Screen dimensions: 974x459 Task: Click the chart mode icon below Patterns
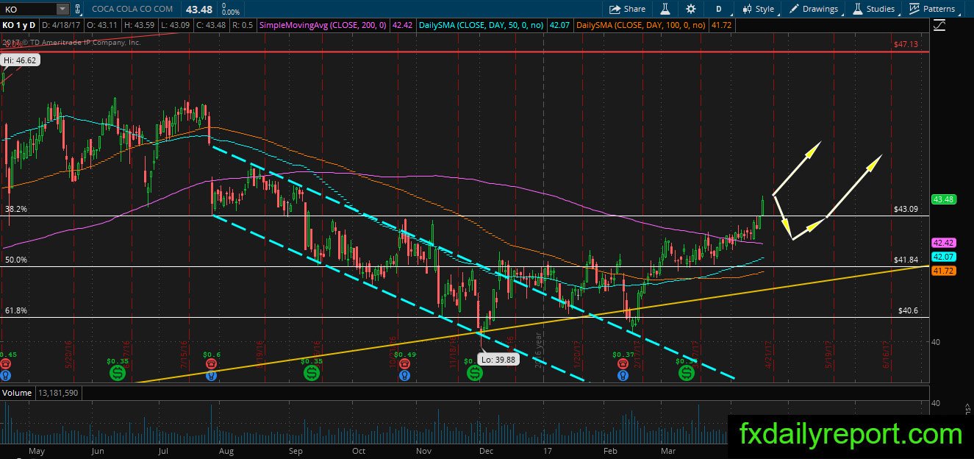tap(939, 26)
